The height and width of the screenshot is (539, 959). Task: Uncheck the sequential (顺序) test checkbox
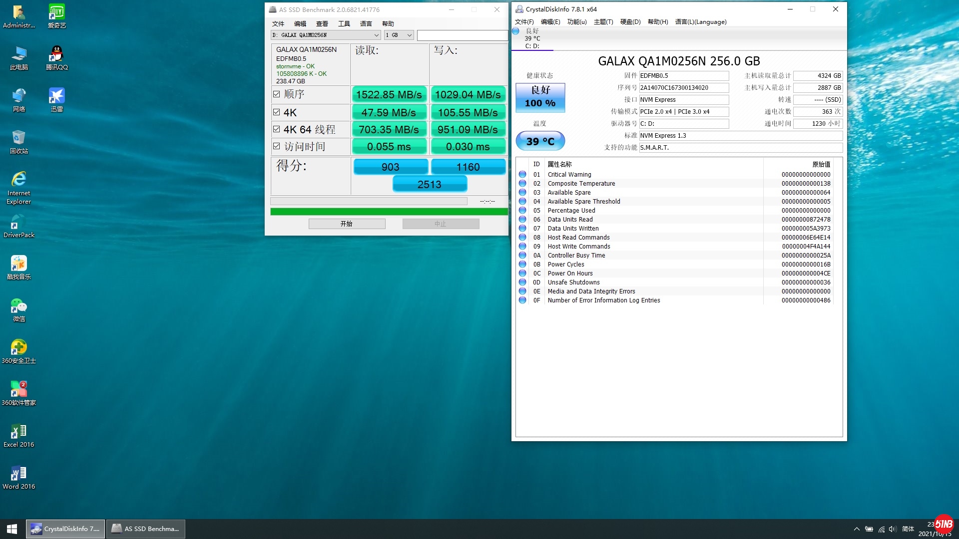click(x=277, y=94)
